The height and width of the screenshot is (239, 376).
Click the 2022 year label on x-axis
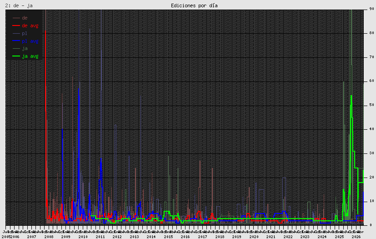pyautogui.click(x=288, y=237)
